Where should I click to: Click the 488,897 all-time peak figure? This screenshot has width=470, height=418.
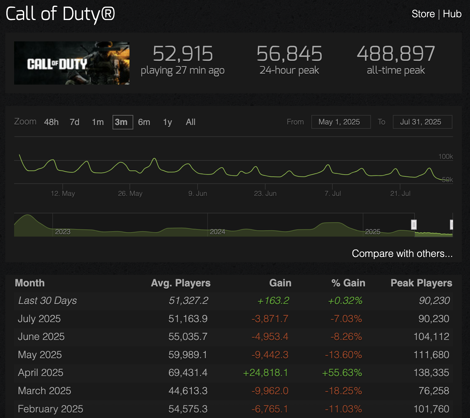pos(396,54)
